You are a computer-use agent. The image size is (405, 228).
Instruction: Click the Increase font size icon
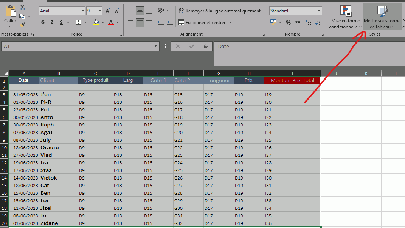pos(108,11)
